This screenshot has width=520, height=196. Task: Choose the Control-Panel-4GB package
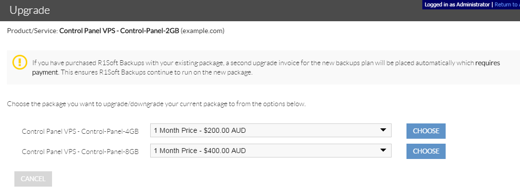point(426,131)
